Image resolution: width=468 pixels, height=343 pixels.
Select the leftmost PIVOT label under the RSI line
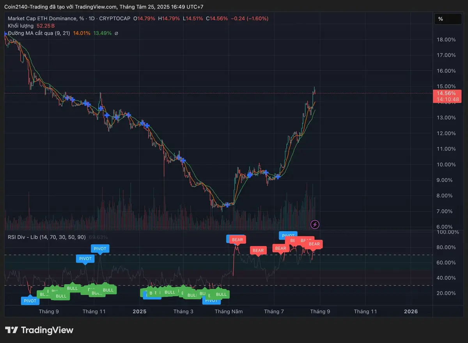pos(30,301)
